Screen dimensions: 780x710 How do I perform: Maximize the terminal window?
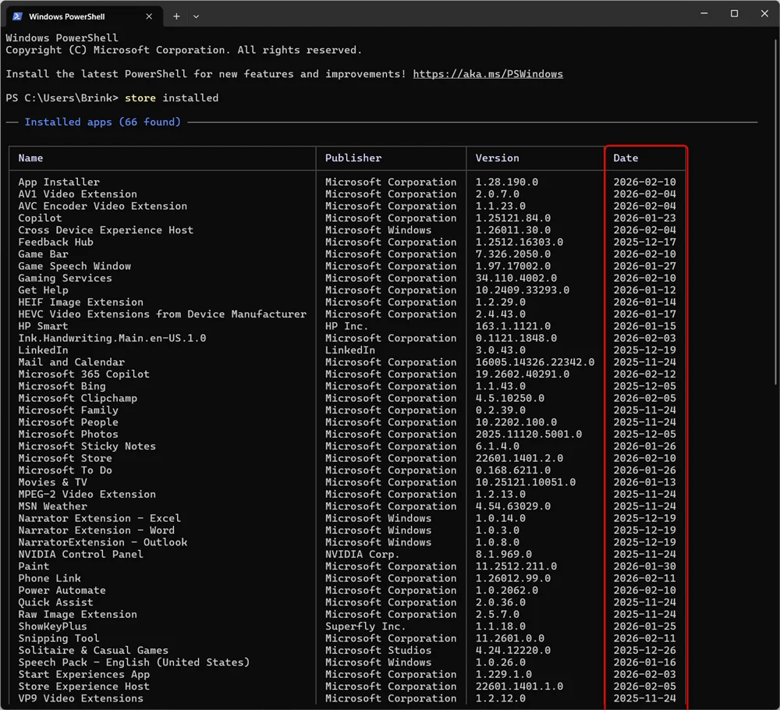click(734, 13)
